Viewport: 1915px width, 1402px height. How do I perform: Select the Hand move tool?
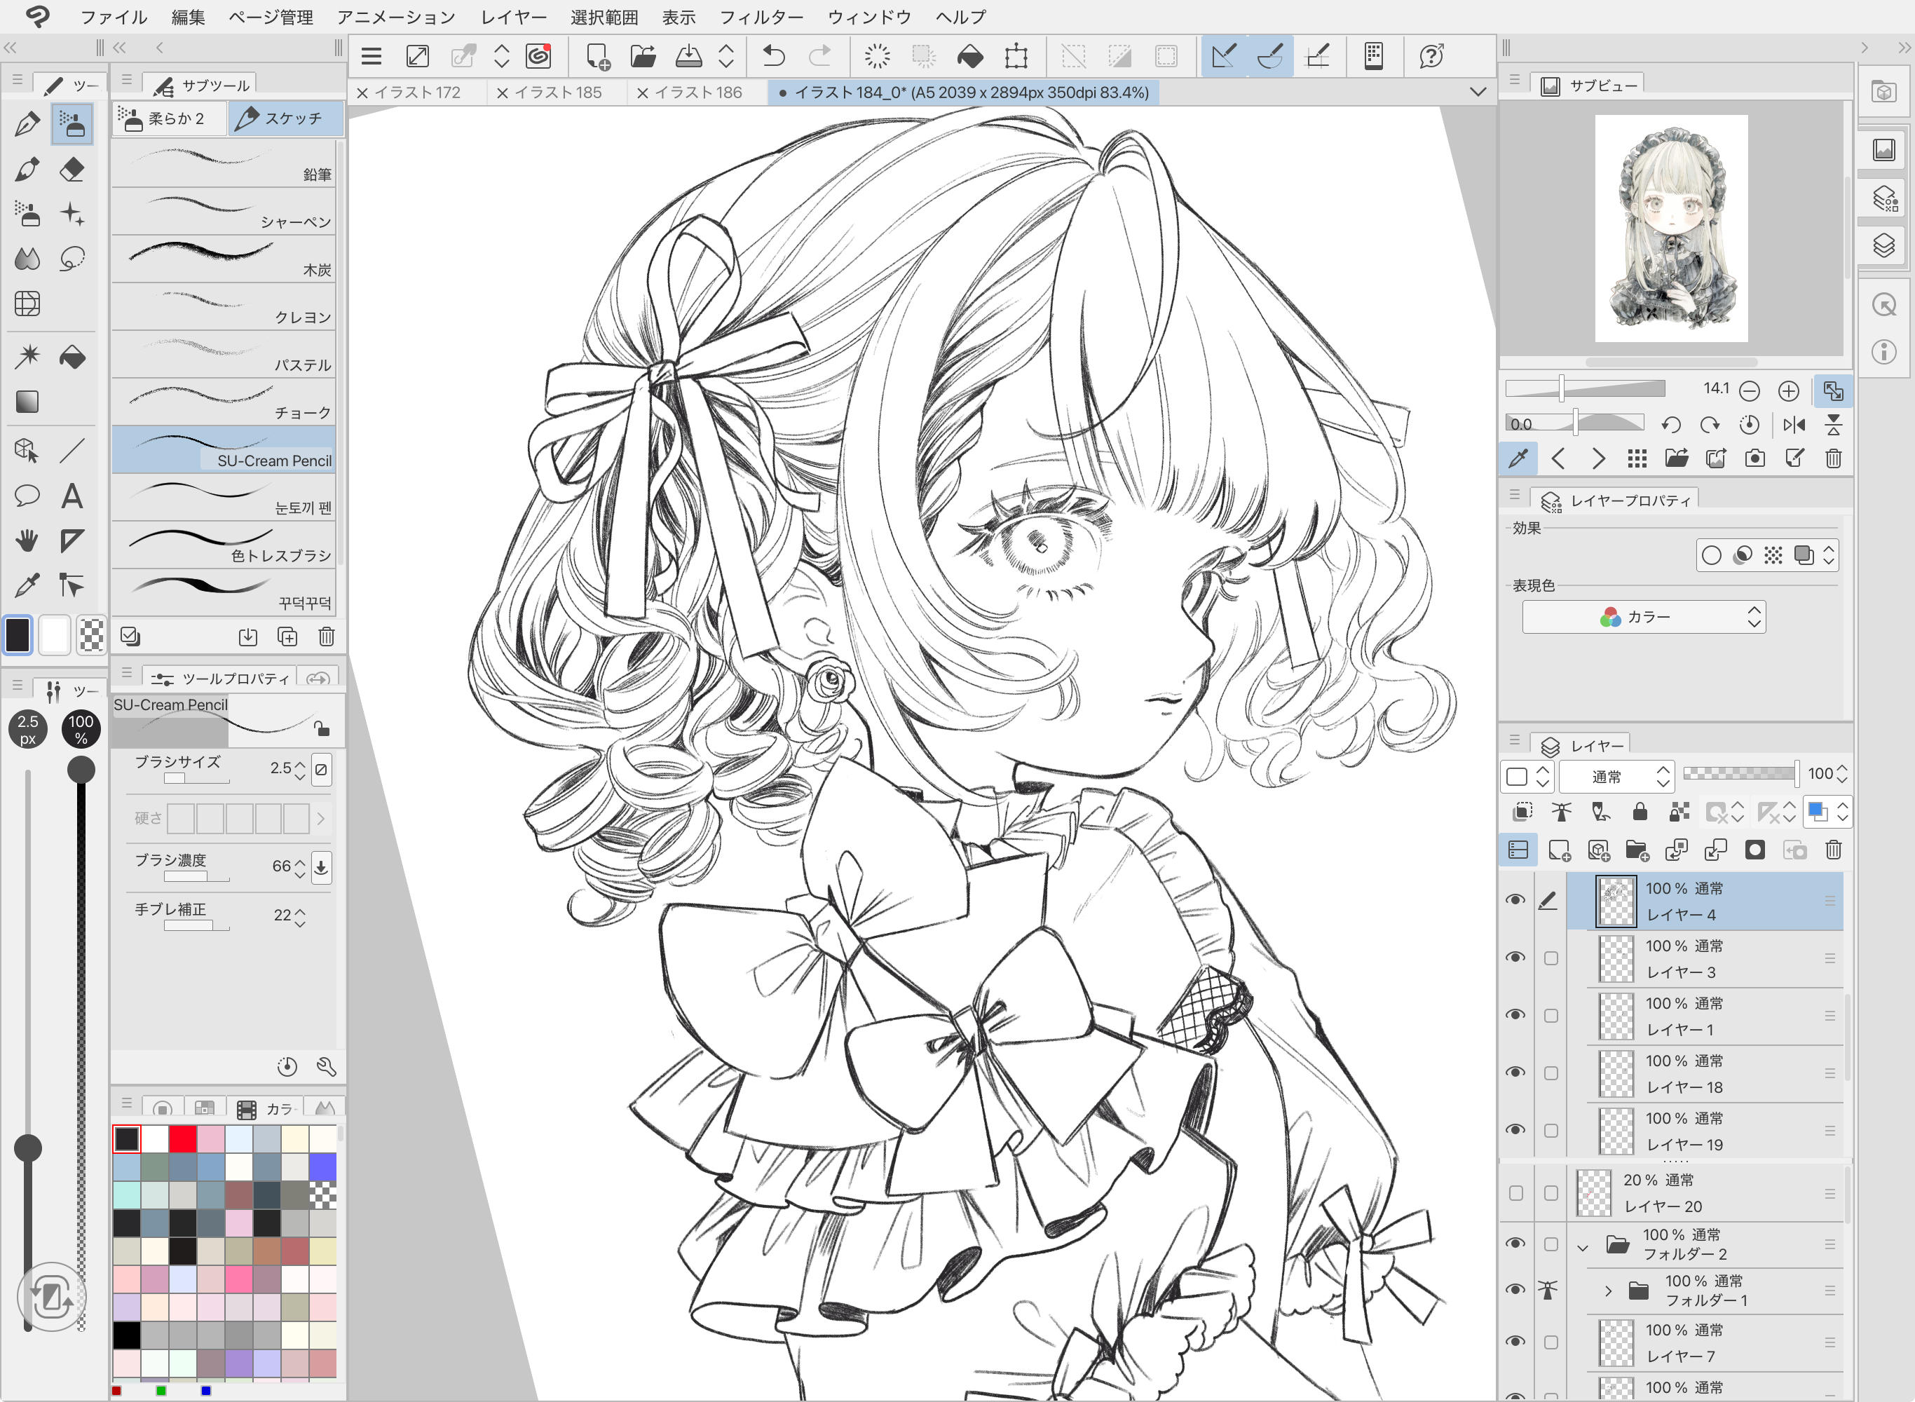click(27, 540)
